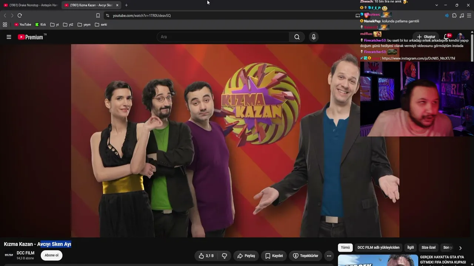The image size is (474, 266).
Task: Open the YouTube guide hamburger menu
Action: coord(9,37)
